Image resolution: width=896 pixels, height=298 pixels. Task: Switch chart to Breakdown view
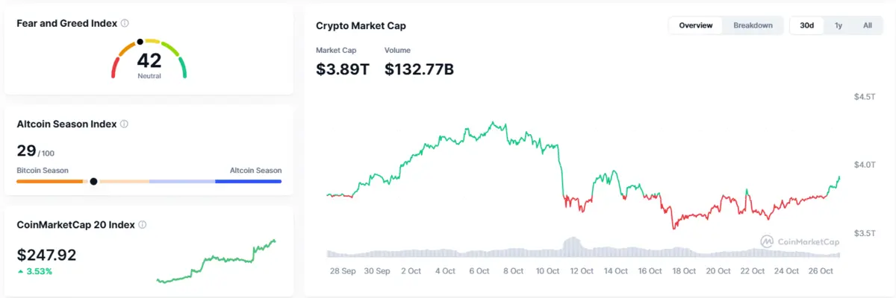(753, 25)
